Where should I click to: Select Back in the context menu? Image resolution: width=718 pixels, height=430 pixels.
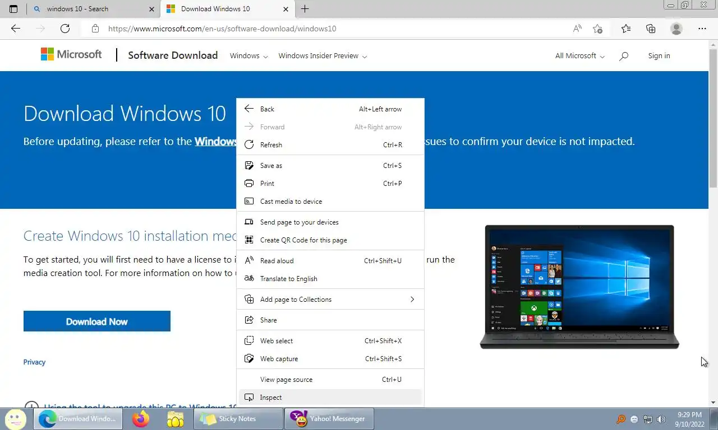(330, 109)
